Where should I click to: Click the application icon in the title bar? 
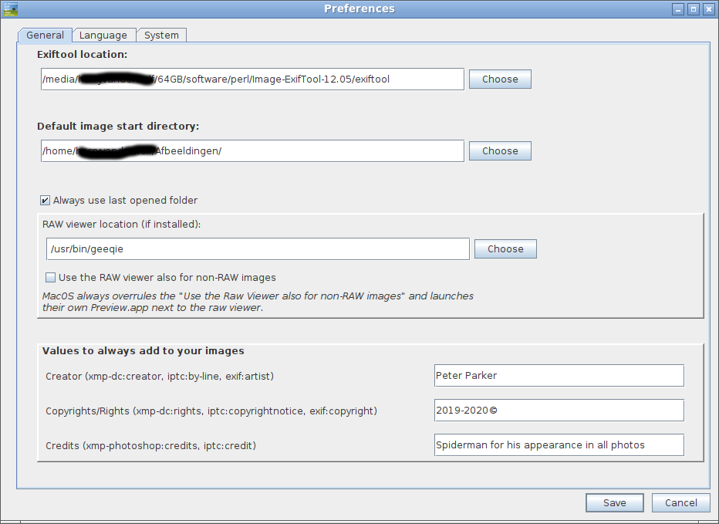11,9
